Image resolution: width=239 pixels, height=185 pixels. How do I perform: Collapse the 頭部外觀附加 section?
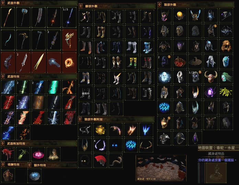click(80, 119)
